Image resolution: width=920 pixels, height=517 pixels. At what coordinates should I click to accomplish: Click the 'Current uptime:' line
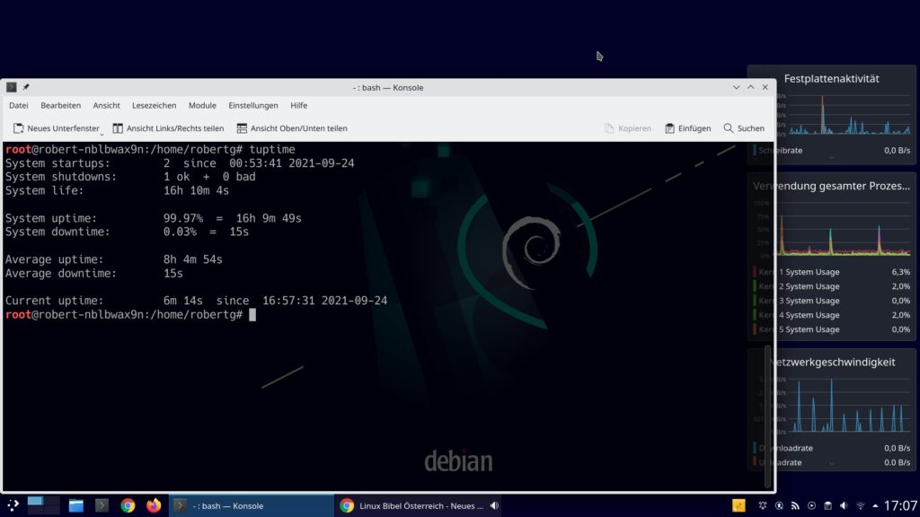coord(196,301)
